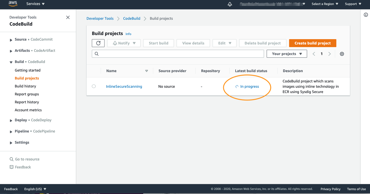Viewport: 370px width, 194px height.
Task: Click the Feedback link in footer
Action: click(11, 189)
